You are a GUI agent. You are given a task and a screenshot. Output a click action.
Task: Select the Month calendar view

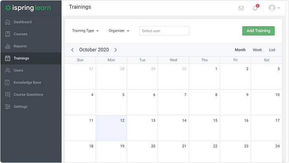[240, 50]
